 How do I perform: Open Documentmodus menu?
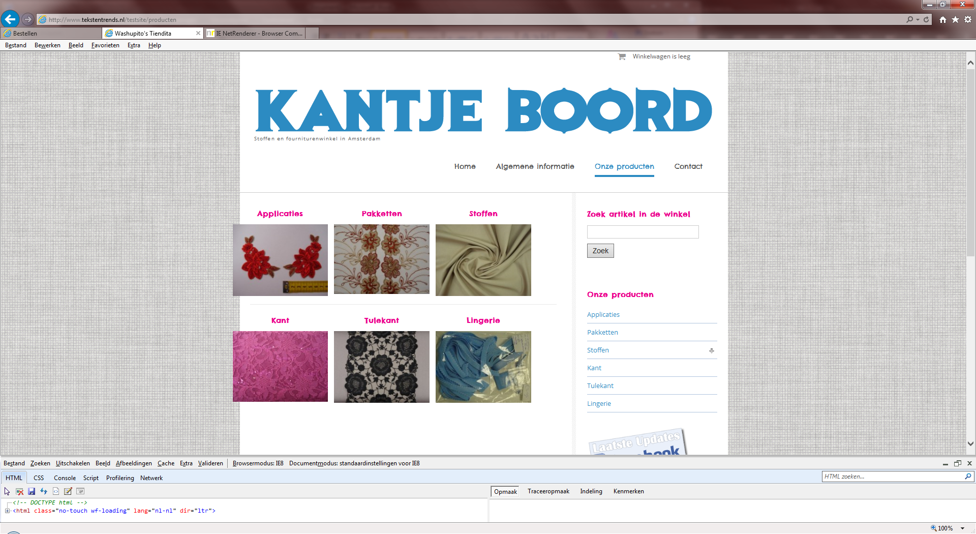pyautogui.click(x=354, y=463)
